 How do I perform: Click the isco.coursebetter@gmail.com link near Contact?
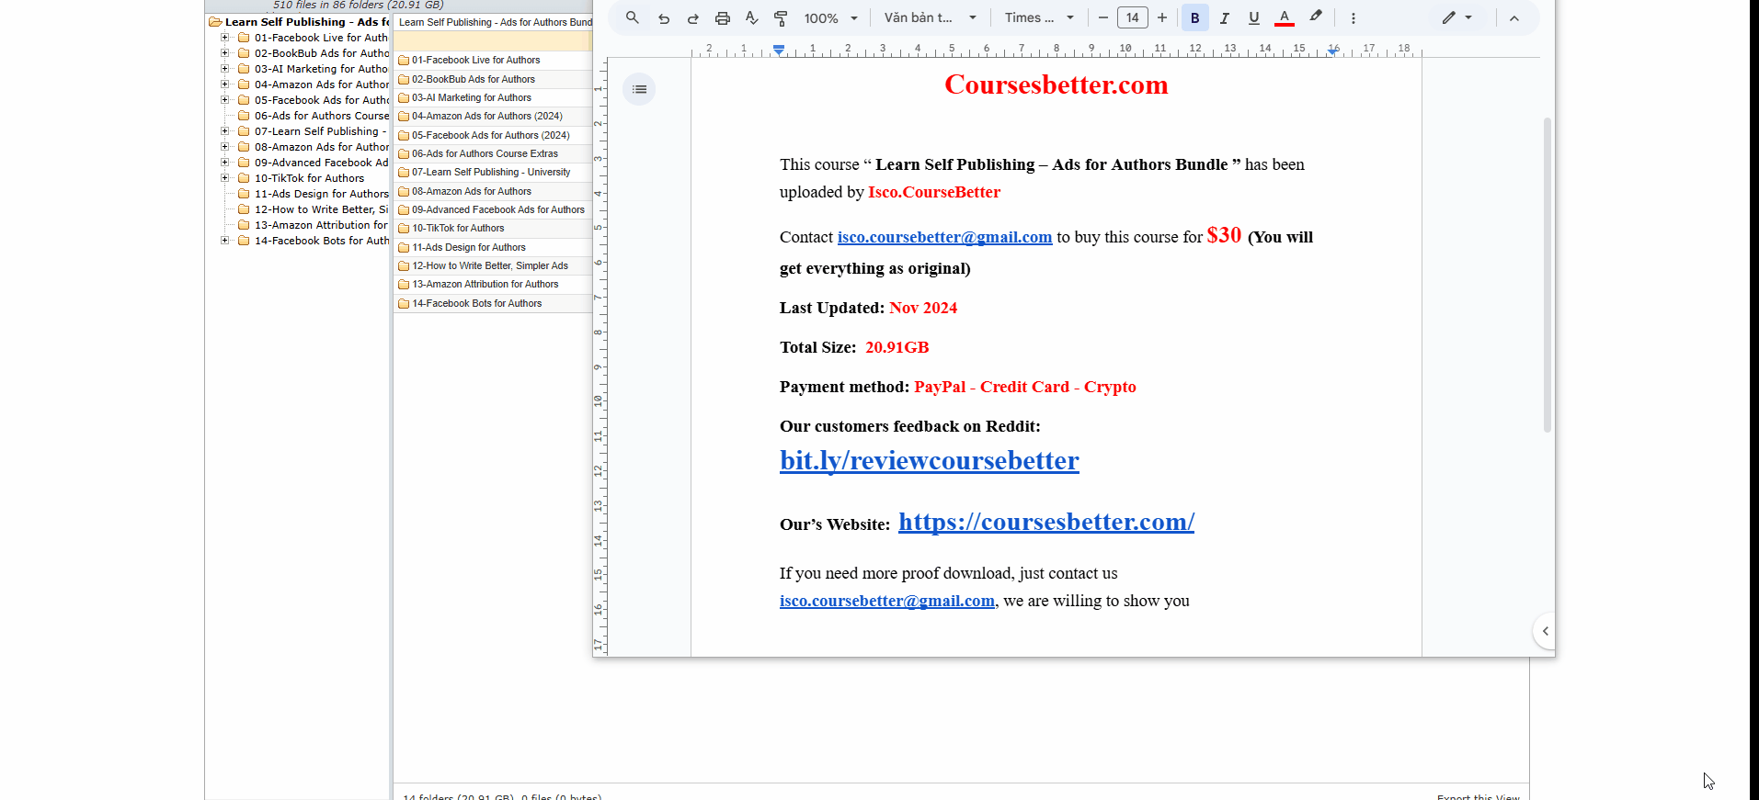(944, 237)
